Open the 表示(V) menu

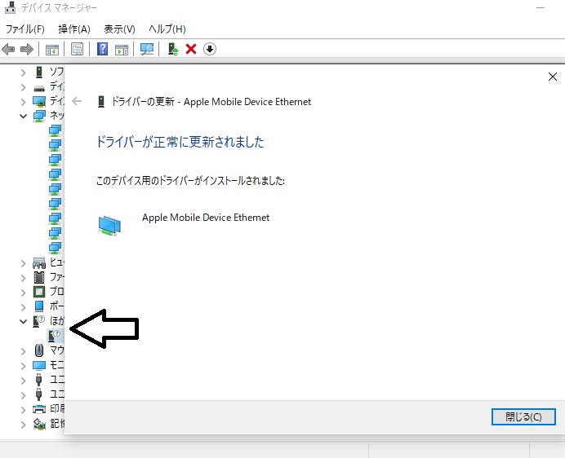[x=119, y=29]
